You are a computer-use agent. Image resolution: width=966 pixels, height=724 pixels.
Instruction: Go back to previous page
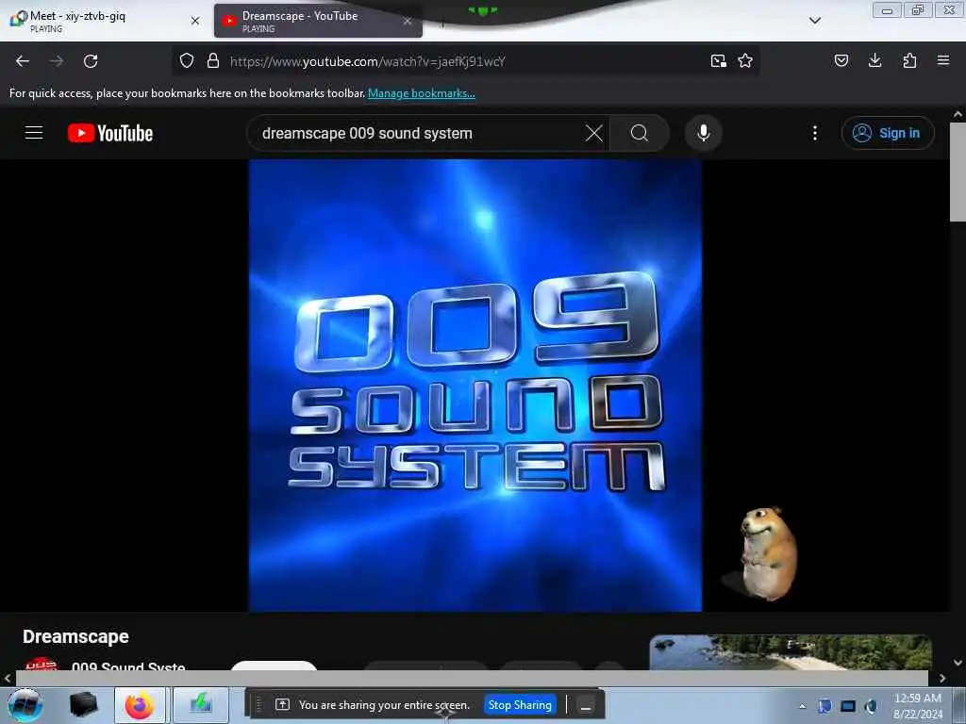click(23, 61)
